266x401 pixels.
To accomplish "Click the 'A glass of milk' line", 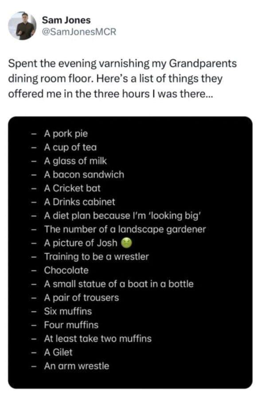I will point(75,161).
